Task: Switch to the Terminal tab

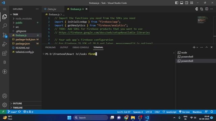Action: point(98,47)
